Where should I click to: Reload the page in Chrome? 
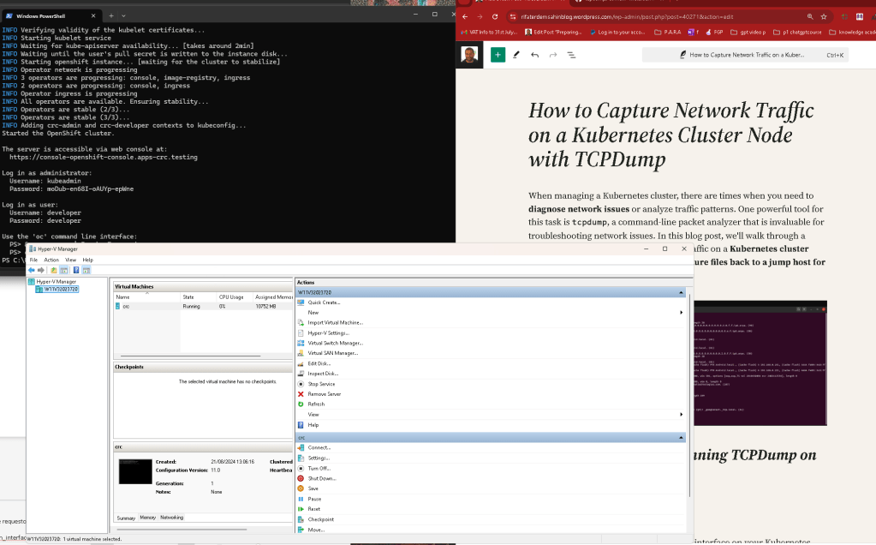point(495,17)
